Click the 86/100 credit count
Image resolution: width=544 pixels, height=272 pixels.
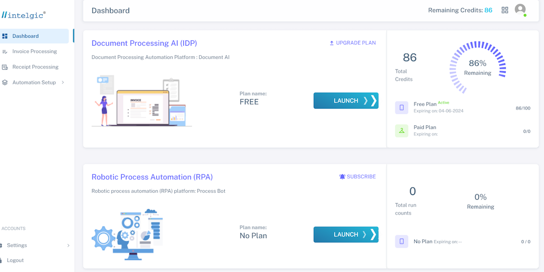pos(523,108)
